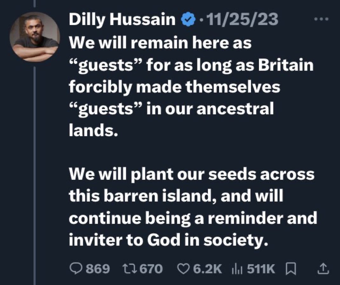
Task: Open the three-dot more options menu
Action: pos(322,19)
